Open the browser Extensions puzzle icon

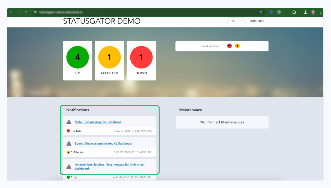pos(294,12)
